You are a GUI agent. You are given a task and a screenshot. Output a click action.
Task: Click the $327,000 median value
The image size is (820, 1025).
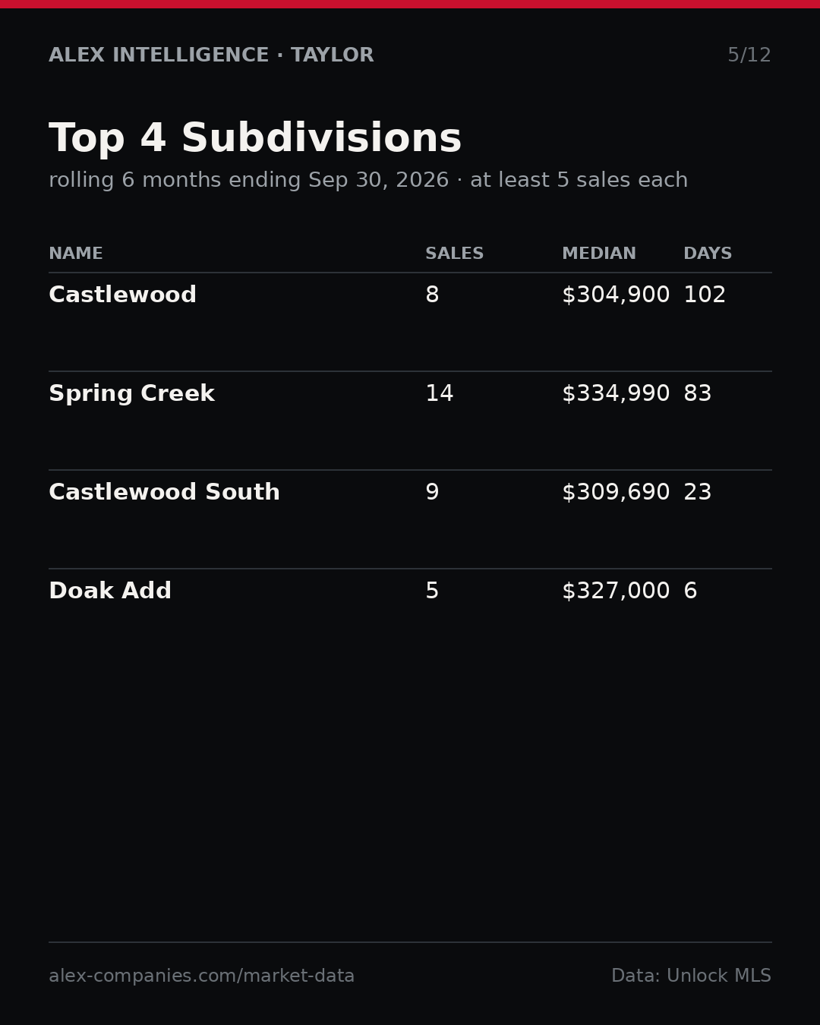pos(616,591)
